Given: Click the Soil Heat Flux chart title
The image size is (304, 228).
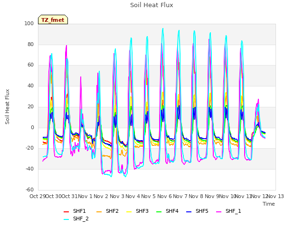Looking at the screenshot, I should pyautogui.click(x=152, y=5).
